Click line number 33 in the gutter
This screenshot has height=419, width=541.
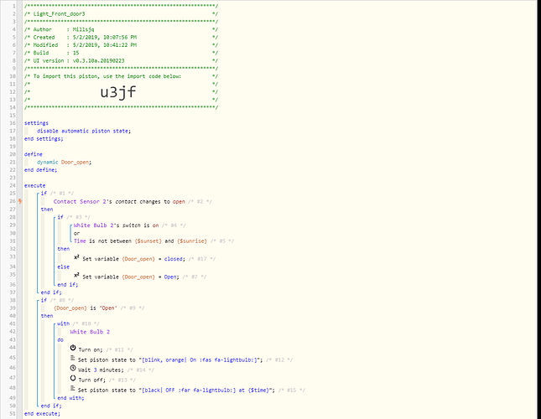[x=13, y=256]
